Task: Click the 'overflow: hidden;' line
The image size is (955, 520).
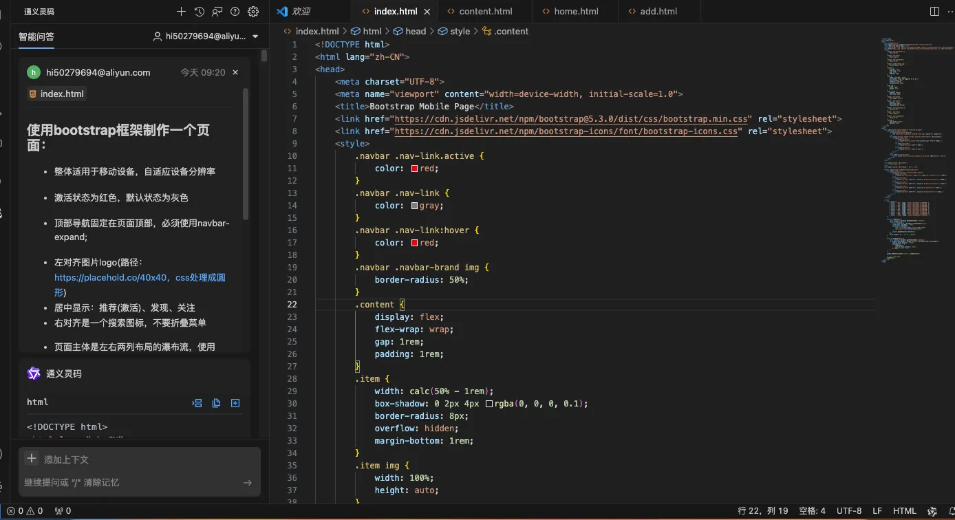Action: pyautogui.click(x=417, y=429)
